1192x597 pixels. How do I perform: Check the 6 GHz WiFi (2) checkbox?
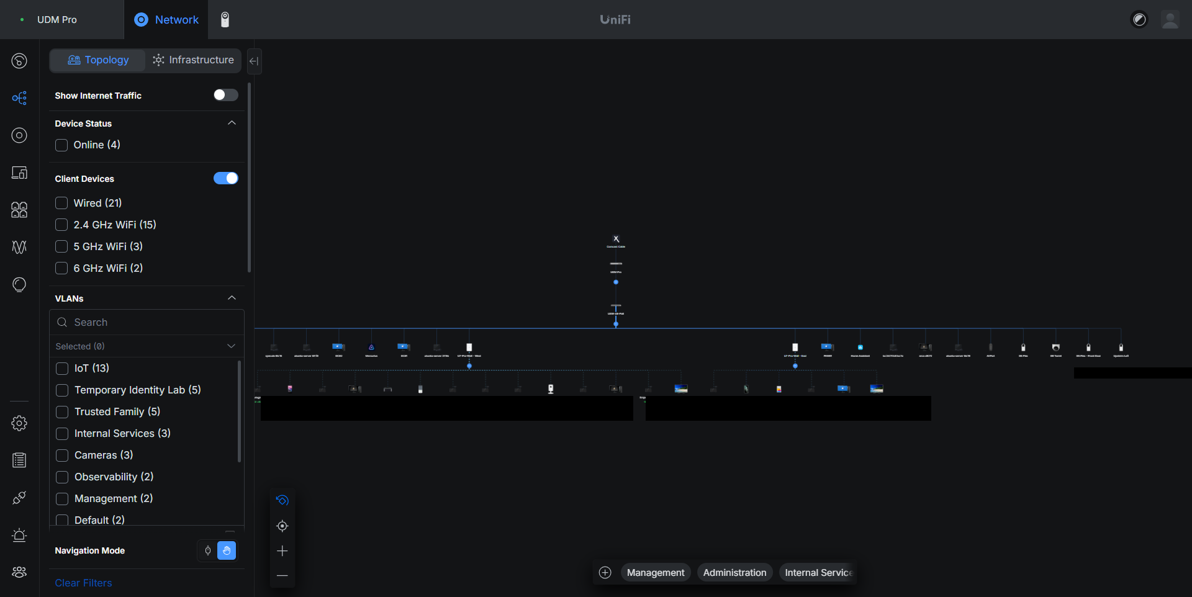coord(61,268)
